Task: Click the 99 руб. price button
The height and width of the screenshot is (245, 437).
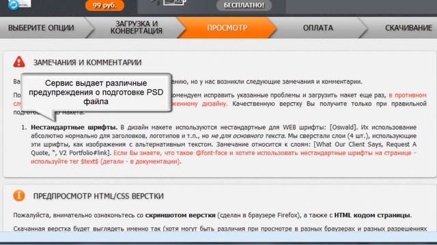Action: pyautogui.click(x=104, y=5)
